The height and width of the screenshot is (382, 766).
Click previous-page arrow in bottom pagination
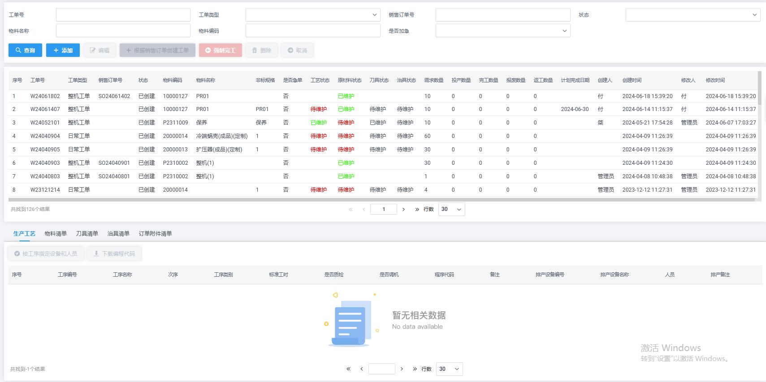[x=362, y=369]
